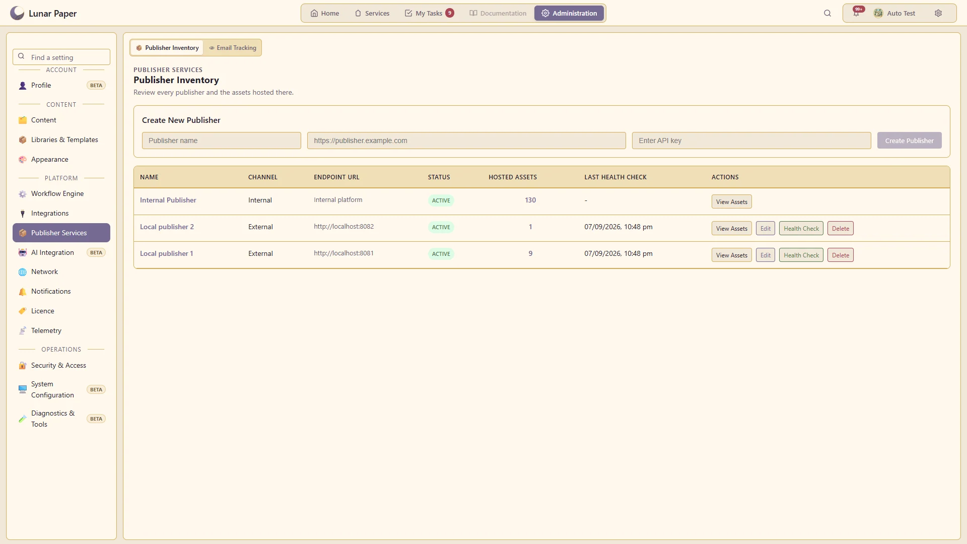Select the Publisher Inventory tab
Viewport: 967px width, 544px height.
coord(167,48)
